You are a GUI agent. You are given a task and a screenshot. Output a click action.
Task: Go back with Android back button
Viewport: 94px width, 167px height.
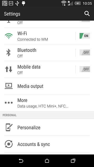click(x=21, y=161)
